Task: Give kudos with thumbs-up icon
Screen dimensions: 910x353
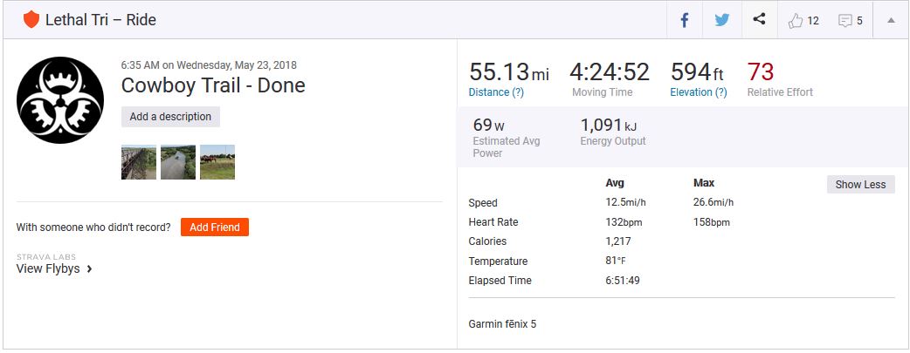Action: tap(796, 21)
